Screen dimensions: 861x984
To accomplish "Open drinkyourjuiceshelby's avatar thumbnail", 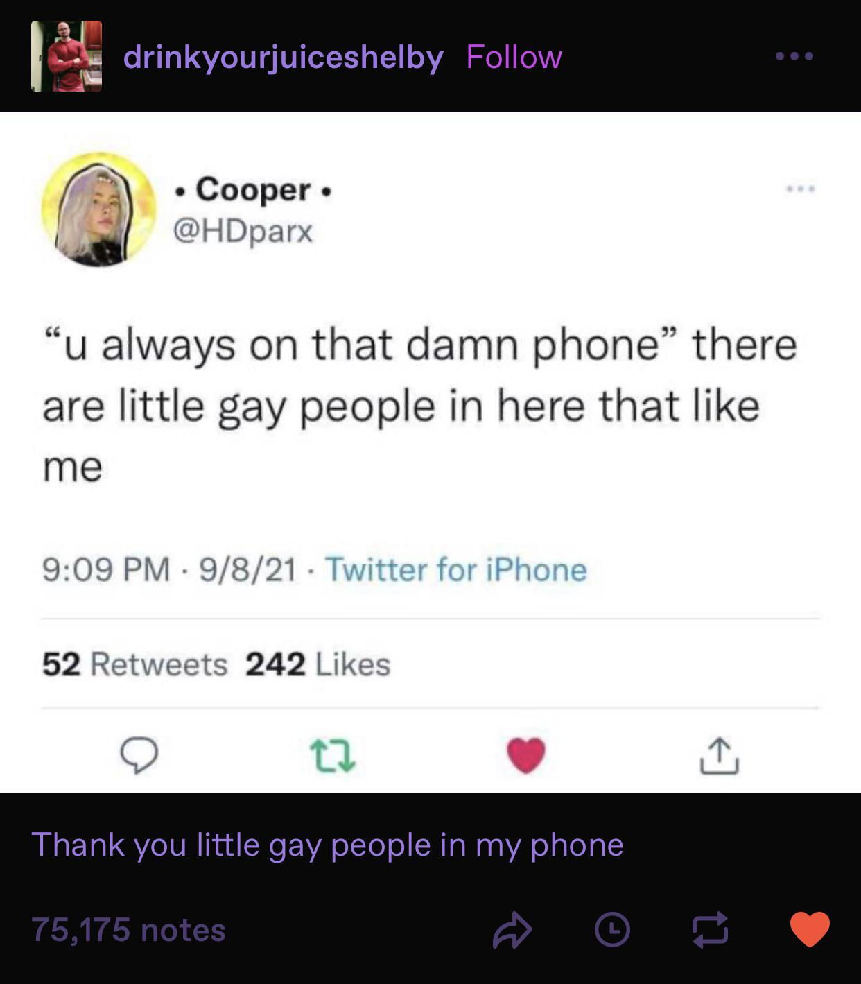I will tap(67, 56).
